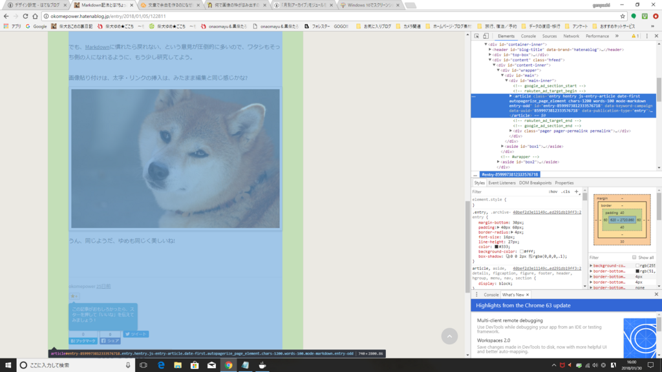Open File Explorer from taskbar
This screenshot has height=372, width=662.
click(x=178, y=366)
